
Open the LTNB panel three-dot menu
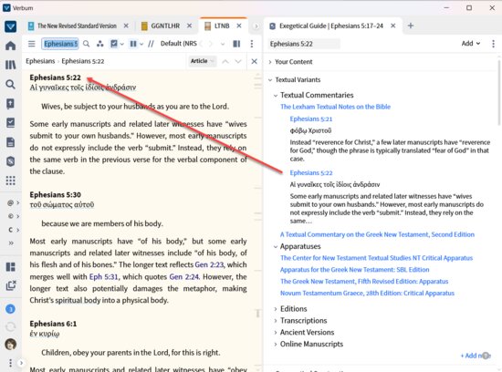[252, 44]
